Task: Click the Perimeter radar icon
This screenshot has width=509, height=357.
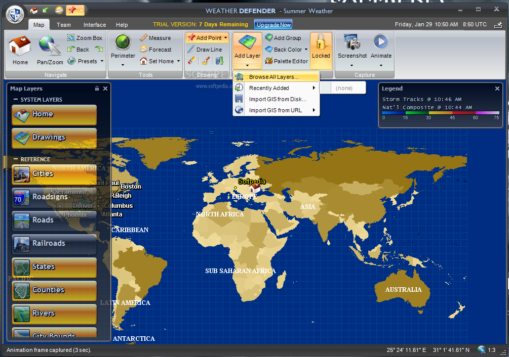Action: [123, 42]
